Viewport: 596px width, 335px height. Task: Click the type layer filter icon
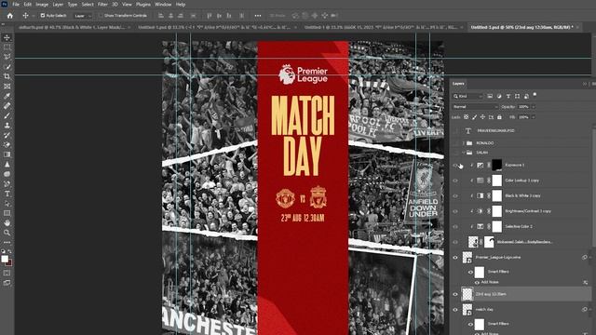click(508, 96)
